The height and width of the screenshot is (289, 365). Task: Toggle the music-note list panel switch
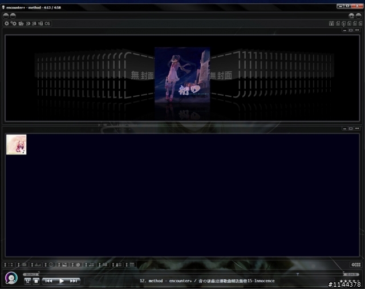coord(90,265)
